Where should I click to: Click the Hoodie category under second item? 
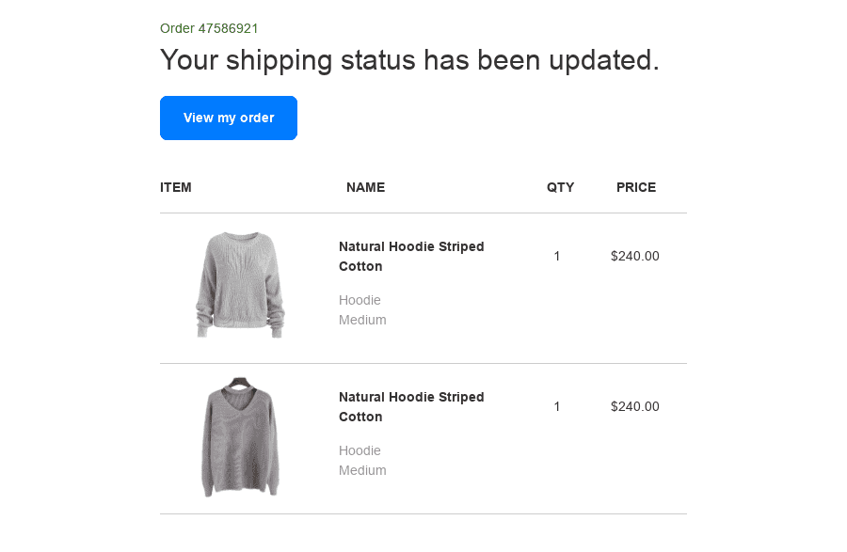360,450
